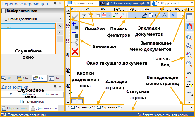Collapse the 'Выбор элементов' section
The height and width of the screenshot is (117, 195).
[3, 11]
